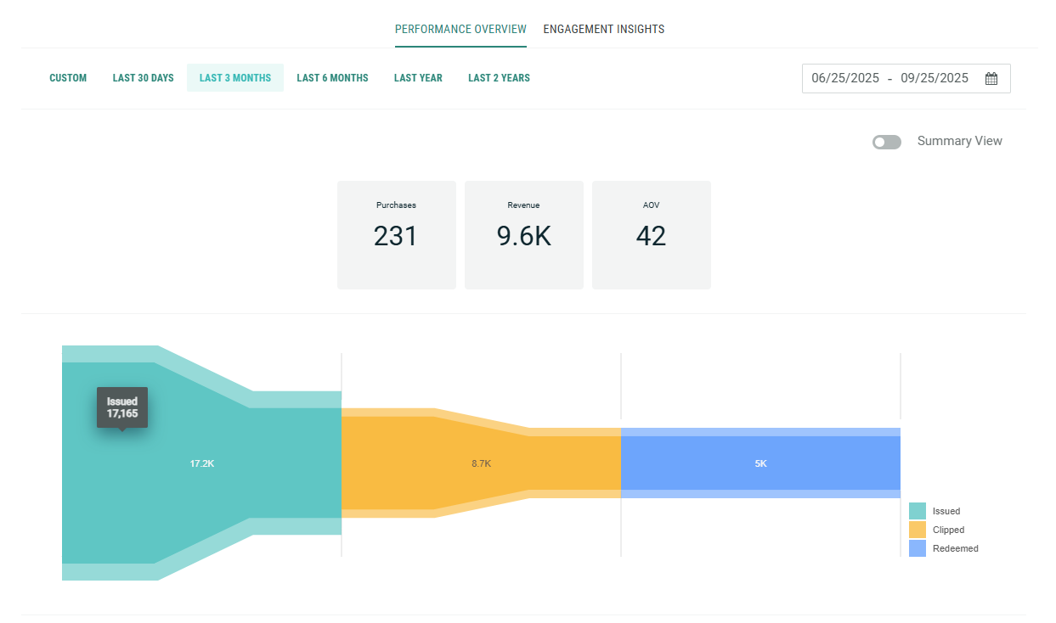Click the Clipped legend color swatch
The image size is (1056, 623).
click(917, 530)
